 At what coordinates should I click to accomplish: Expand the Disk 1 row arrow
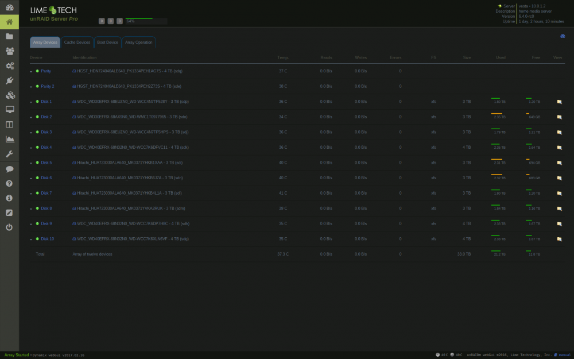[31, 102]
